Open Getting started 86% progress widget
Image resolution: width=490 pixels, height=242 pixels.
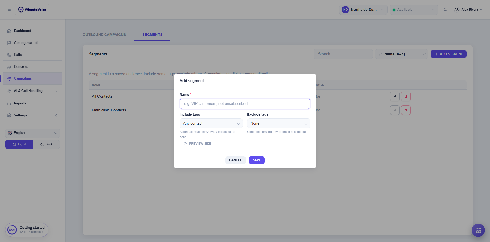27,230
